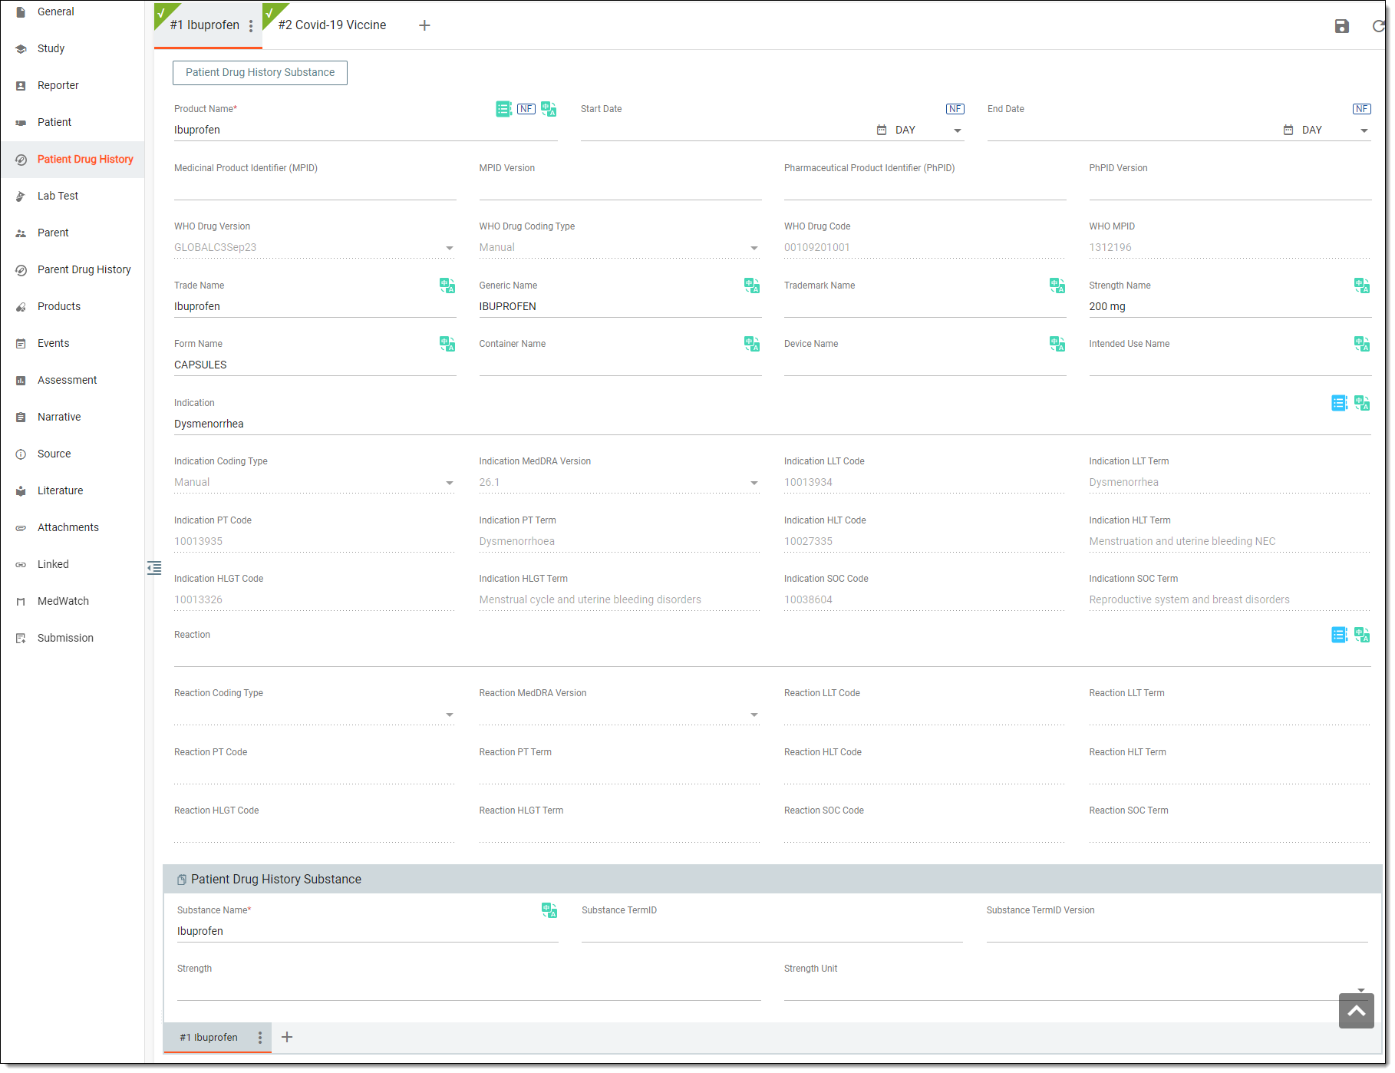Click translate icon for Intended Use Name
This screenshot has height=1073, width=1395.
(1362, 344)
